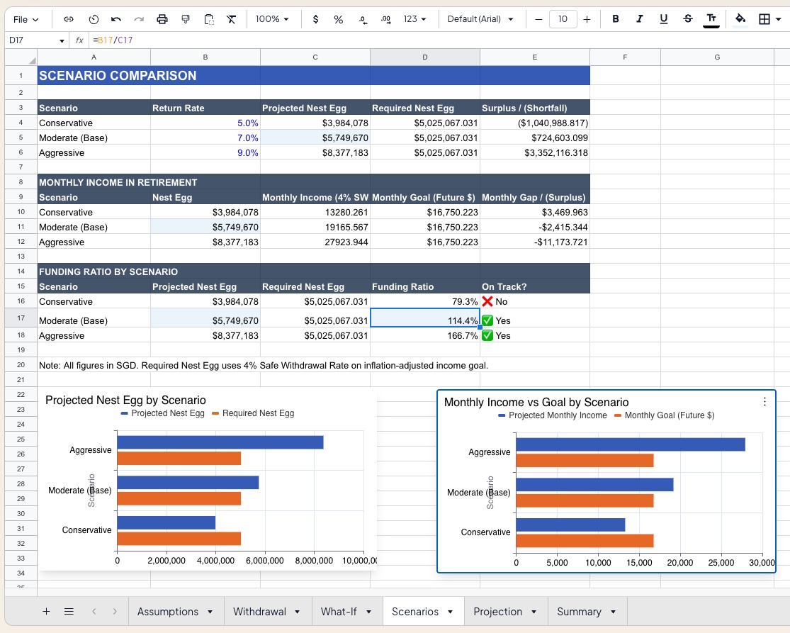Open the name box dropdown for D17
The height and width of the screenshot is (633, 790).
62,41
